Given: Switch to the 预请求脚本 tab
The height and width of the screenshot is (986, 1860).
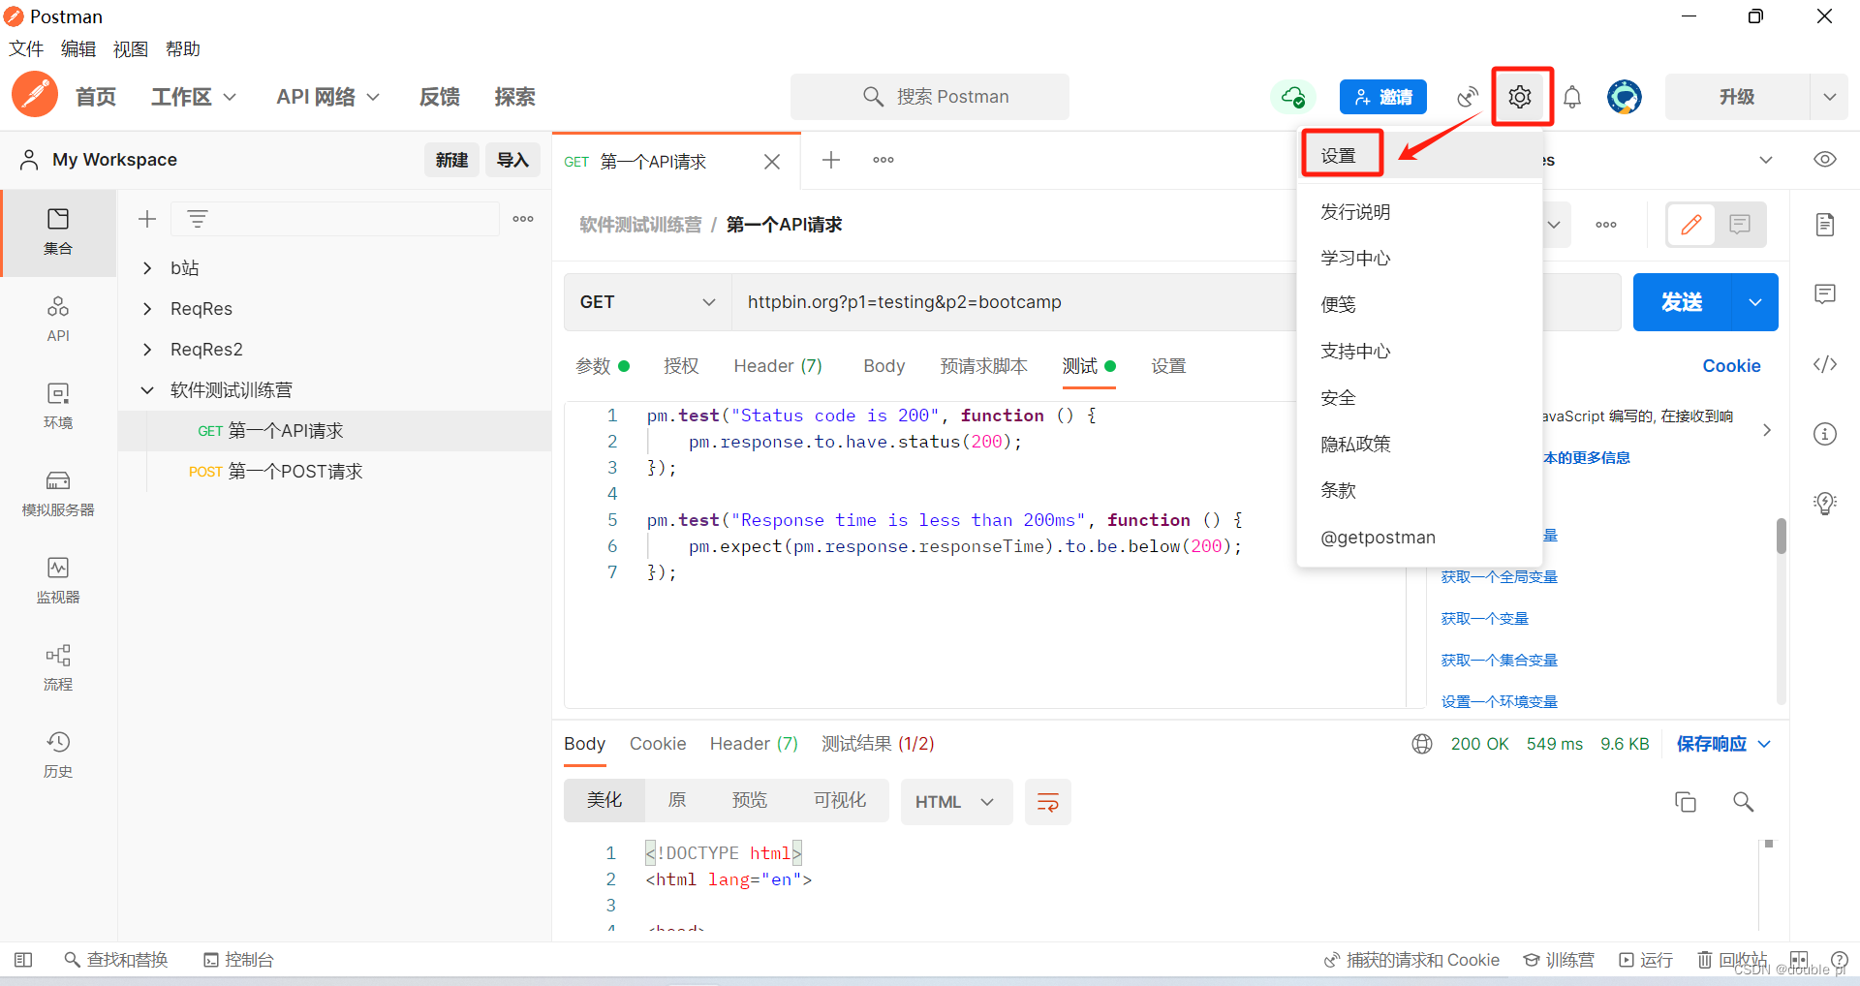Looking at the screenshot, I should pos(984,366).
